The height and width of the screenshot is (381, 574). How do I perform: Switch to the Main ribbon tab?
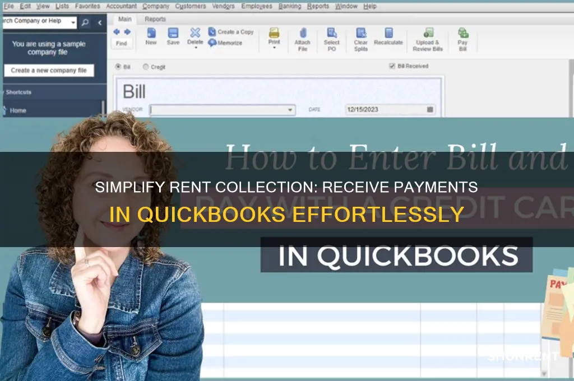point(124,19)
